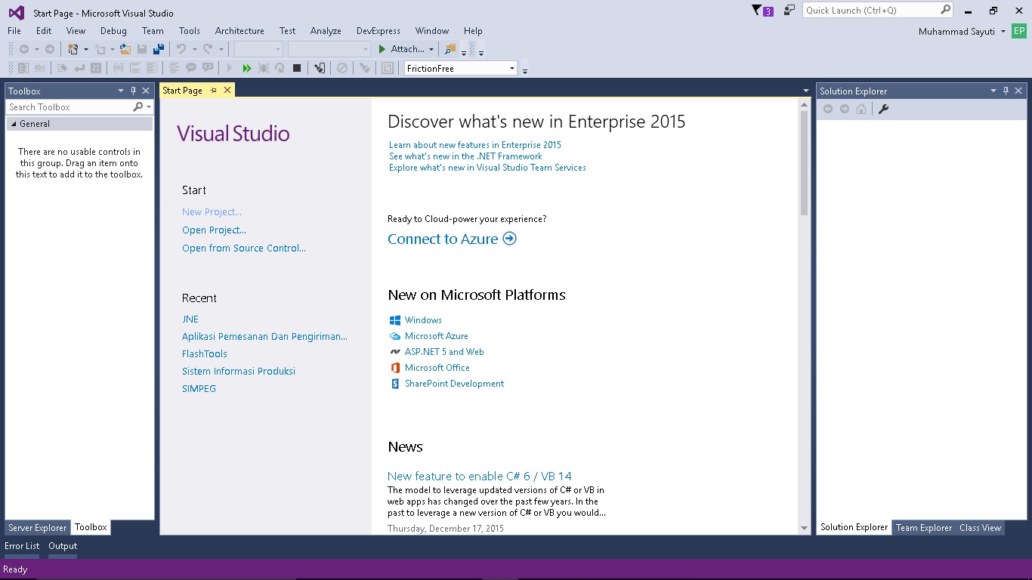
Task: Open news article New feature to enable C# 6
Action: click(x=480, y=477)
